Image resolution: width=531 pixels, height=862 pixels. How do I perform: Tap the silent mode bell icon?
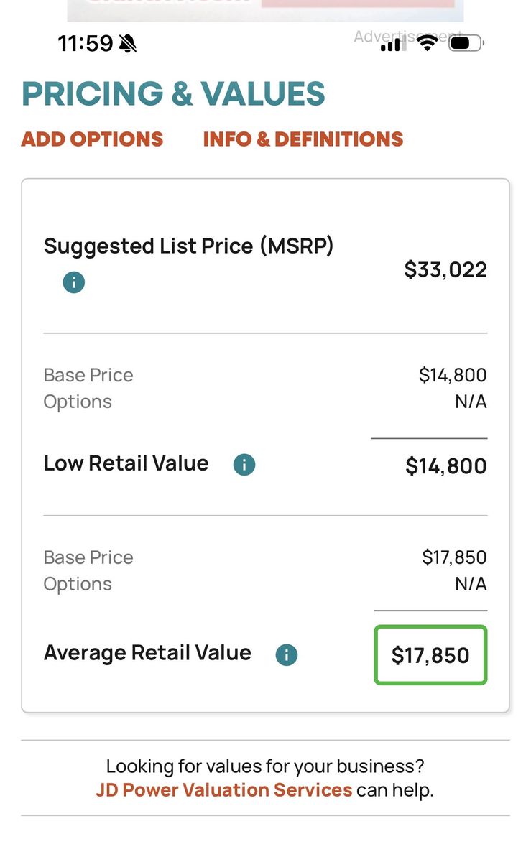[128, 44]
